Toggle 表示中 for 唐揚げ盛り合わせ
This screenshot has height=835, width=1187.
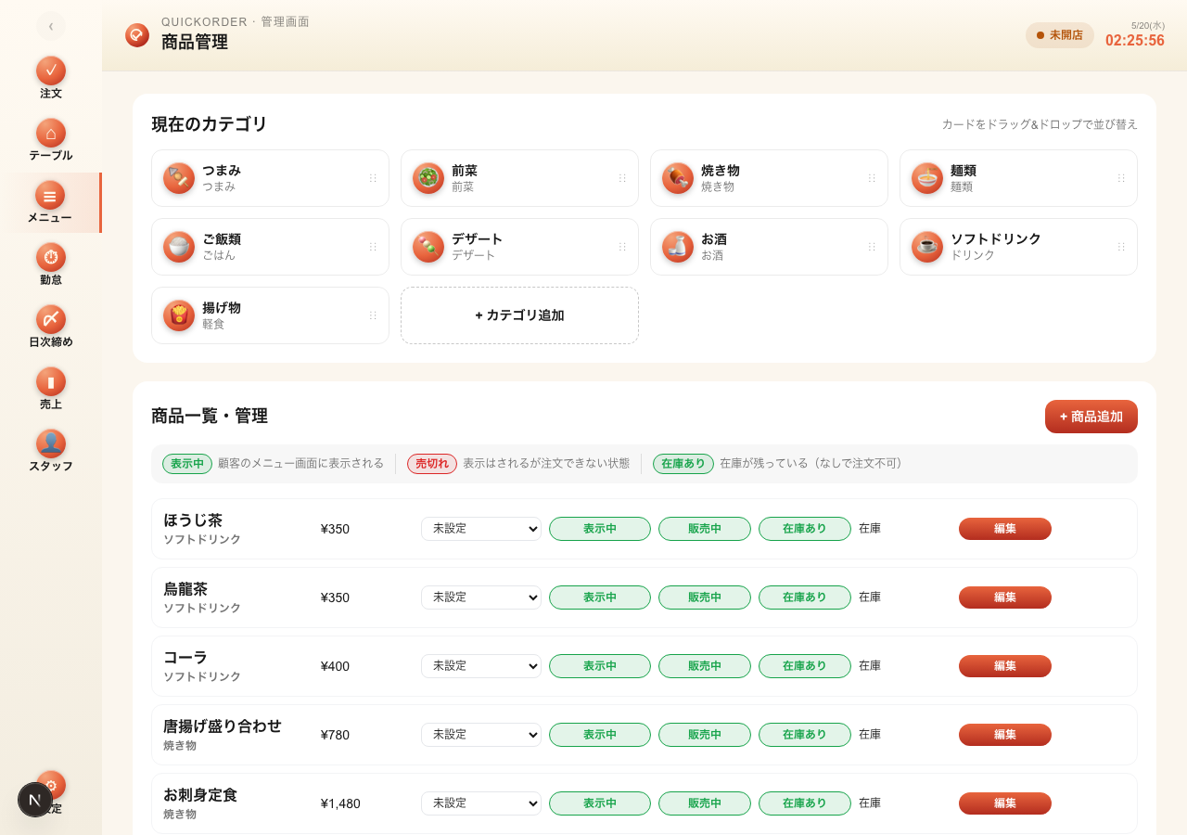coord(600,735)
